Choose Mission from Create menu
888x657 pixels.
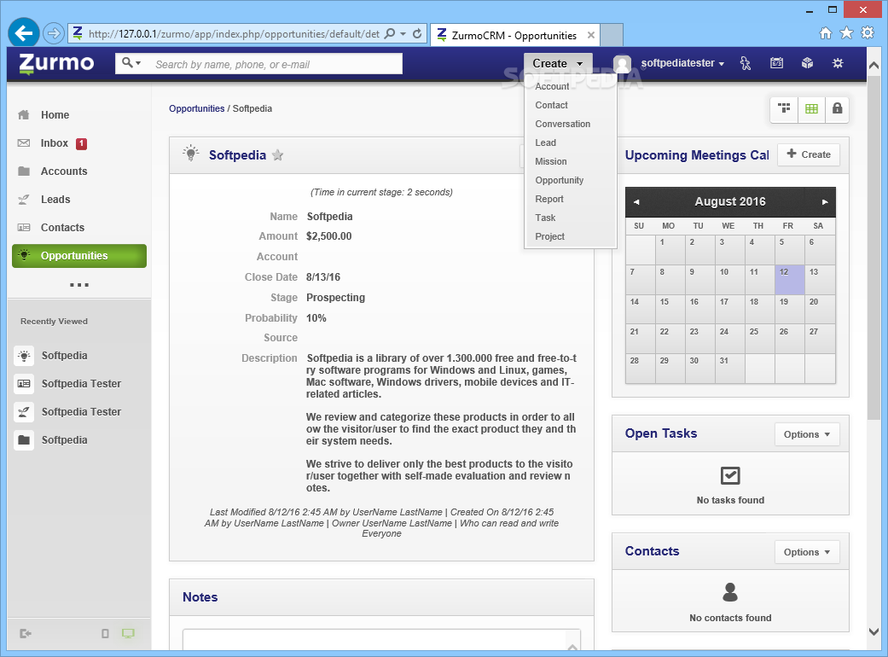550,161
